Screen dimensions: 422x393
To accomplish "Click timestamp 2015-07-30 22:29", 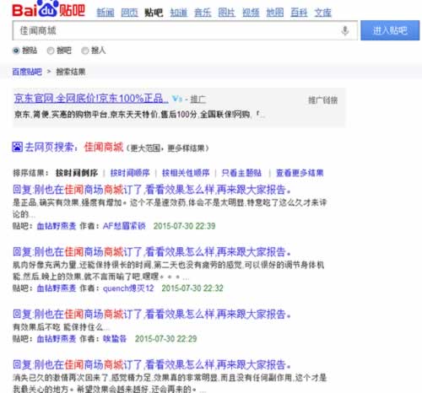I will [165, 339].
